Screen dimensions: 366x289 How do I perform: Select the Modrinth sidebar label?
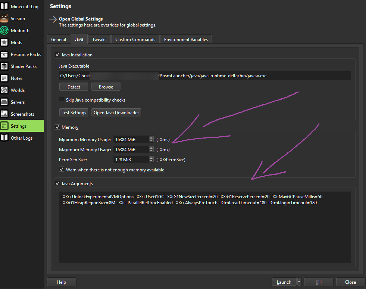pyautogui.click(x=20, y=30)
